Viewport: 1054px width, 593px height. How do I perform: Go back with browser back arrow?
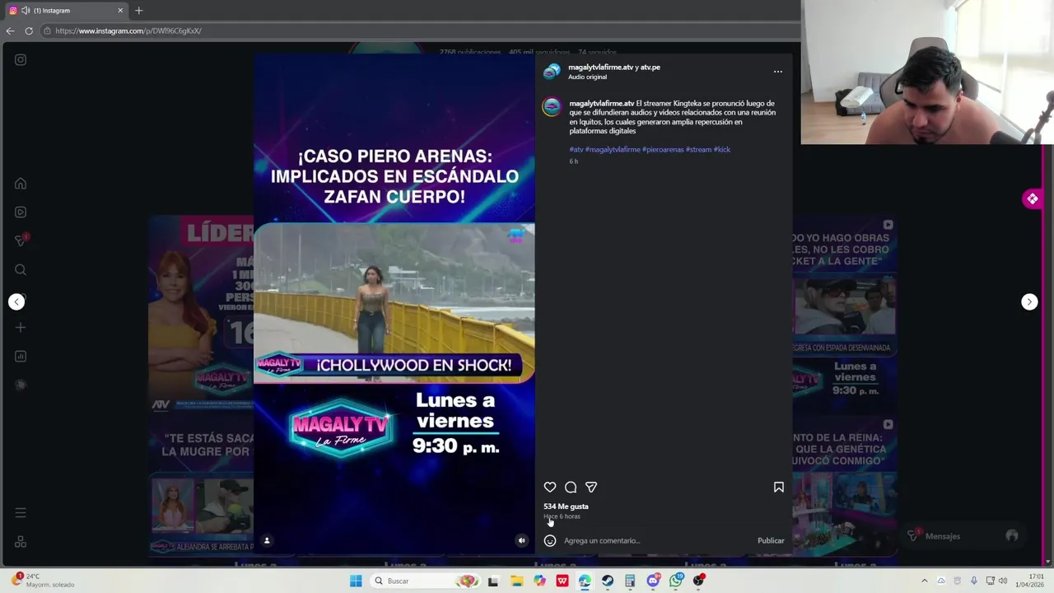pyautogui.click(x=10, y=30)
